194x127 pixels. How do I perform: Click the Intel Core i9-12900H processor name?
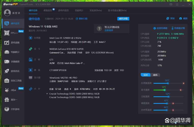[x=65, y=38]
